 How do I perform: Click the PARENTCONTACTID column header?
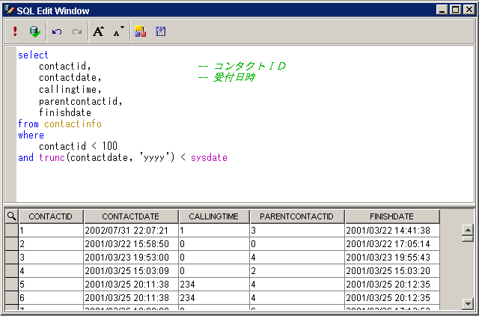(x=296, y=216)
